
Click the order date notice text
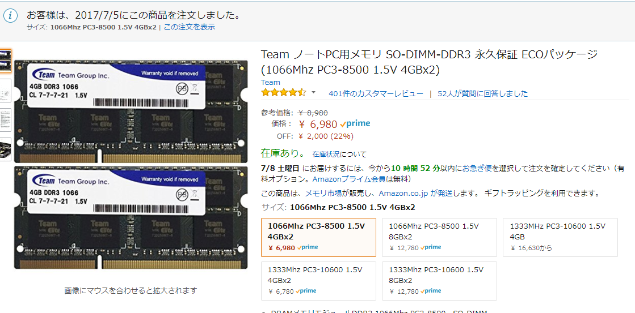(x=134, y=15)
